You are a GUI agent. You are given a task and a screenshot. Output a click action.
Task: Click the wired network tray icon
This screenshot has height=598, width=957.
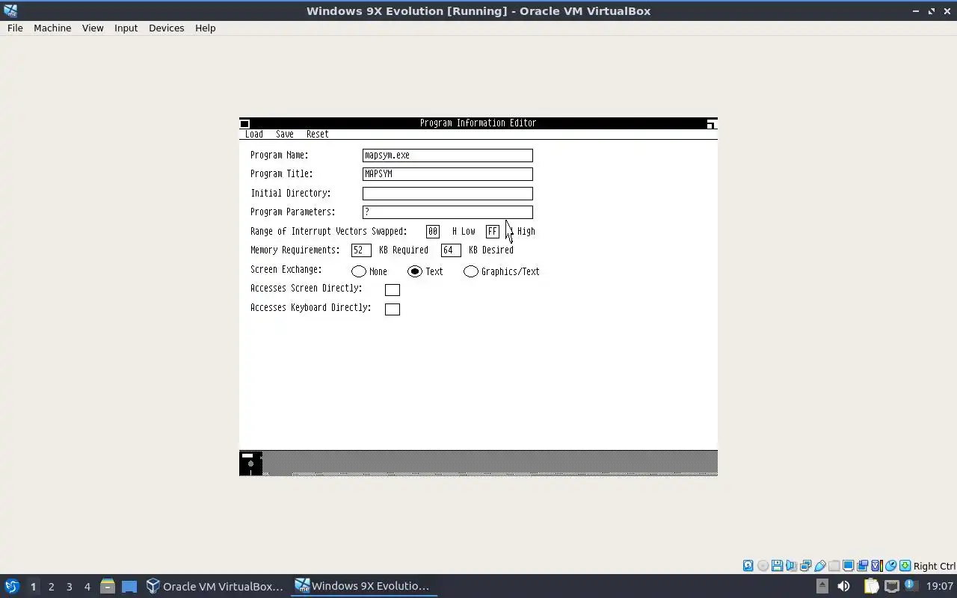point(891,586)
